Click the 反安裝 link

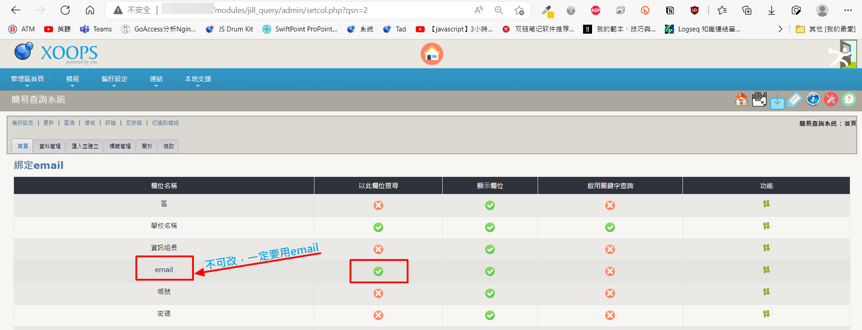pyautogui.click(x=134, y=123)
